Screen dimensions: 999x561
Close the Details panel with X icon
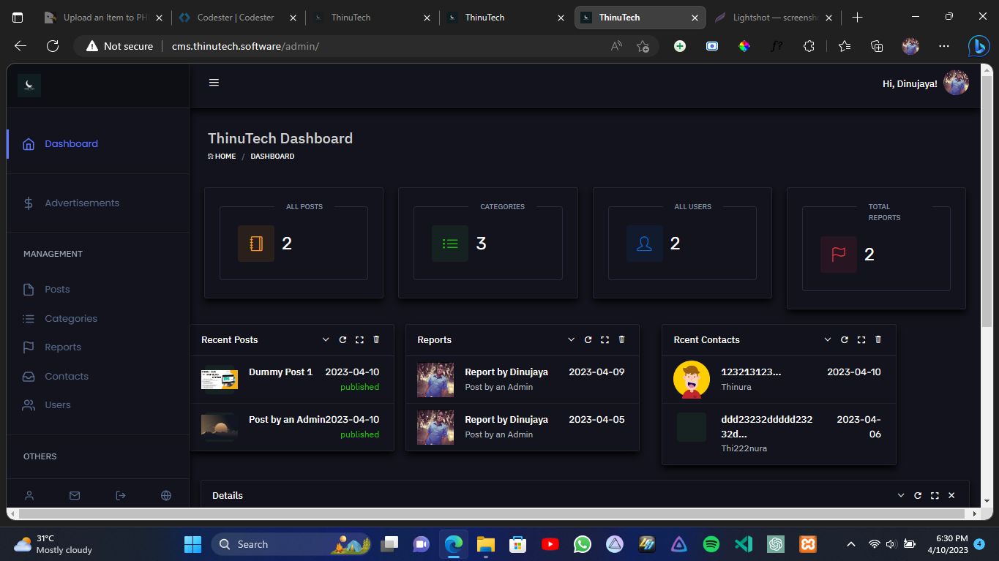click(951, 495)
